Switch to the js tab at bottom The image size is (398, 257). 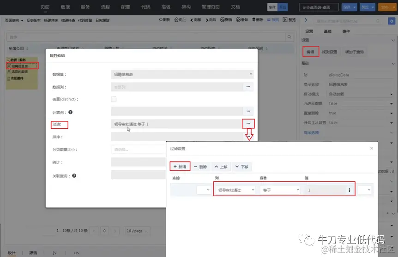(54, 253)
